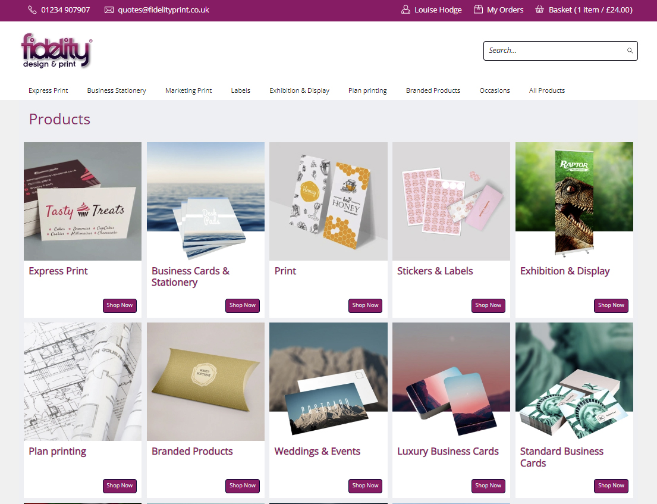Click Shop Now under Stickers & Labels

[x=488, y=305]
